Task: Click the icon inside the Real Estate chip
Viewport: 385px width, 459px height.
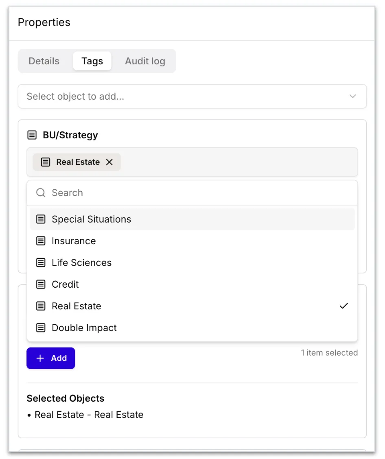Action: [x=46, y=162]
